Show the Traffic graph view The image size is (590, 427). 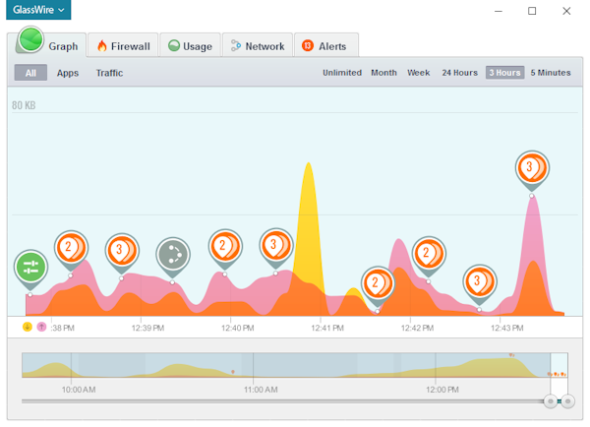point(109,73)
